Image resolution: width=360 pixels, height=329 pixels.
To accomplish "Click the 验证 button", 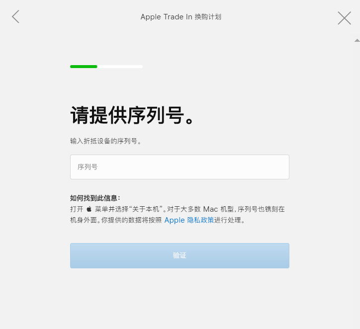I will [180, 255].
